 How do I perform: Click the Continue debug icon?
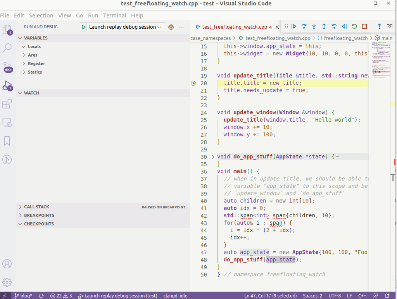[x=294, y=26]
